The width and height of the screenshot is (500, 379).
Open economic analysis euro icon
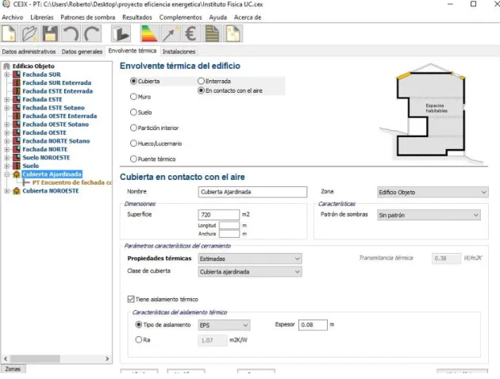[x=191, y=33]
